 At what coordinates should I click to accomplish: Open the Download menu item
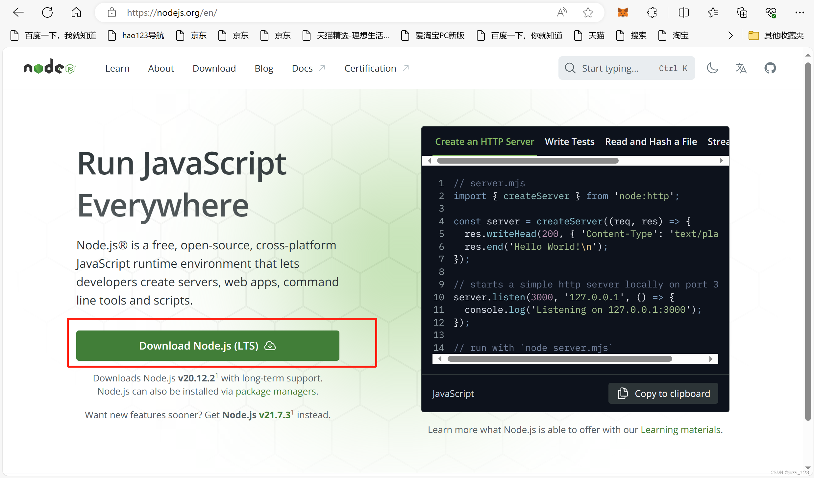(x=214, y=68)
